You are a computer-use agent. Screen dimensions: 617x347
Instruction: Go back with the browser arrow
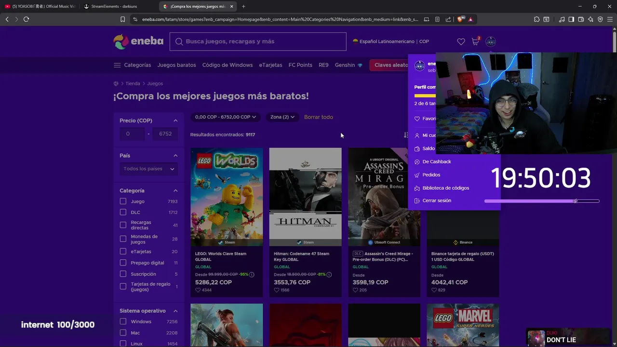[7, 19]
